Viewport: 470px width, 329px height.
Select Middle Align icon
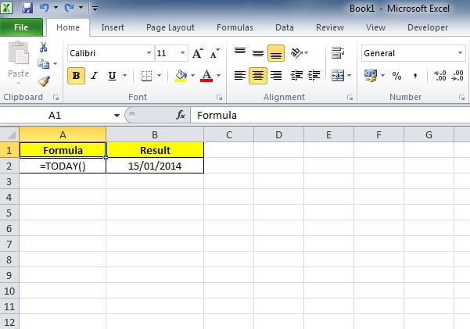(258, 53)
